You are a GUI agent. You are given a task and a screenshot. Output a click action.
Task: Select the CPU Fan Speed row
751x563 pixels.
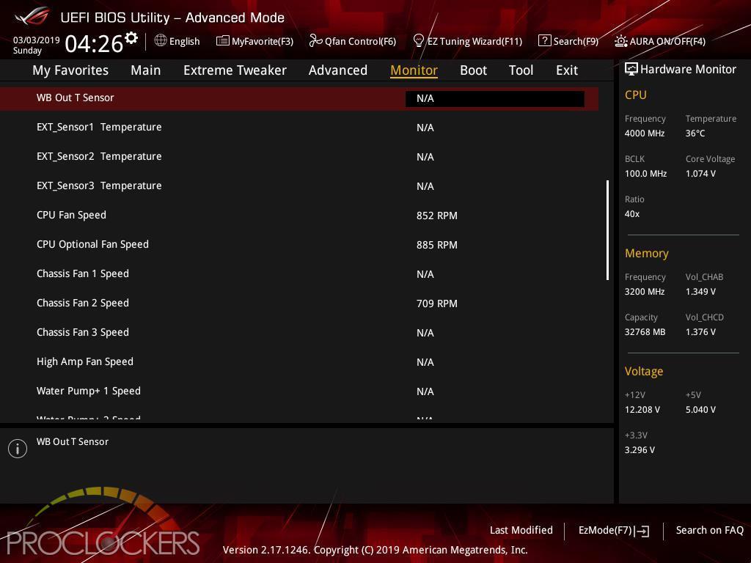click(299, 216)
